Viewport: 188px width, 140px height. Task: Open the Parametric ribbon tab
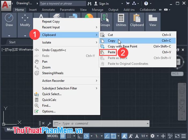pos(67,10)
